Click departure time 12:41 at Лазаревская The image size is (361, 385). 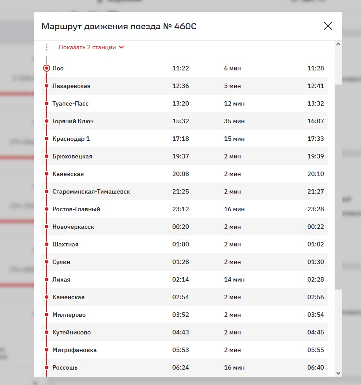click(x=316, y=86)
